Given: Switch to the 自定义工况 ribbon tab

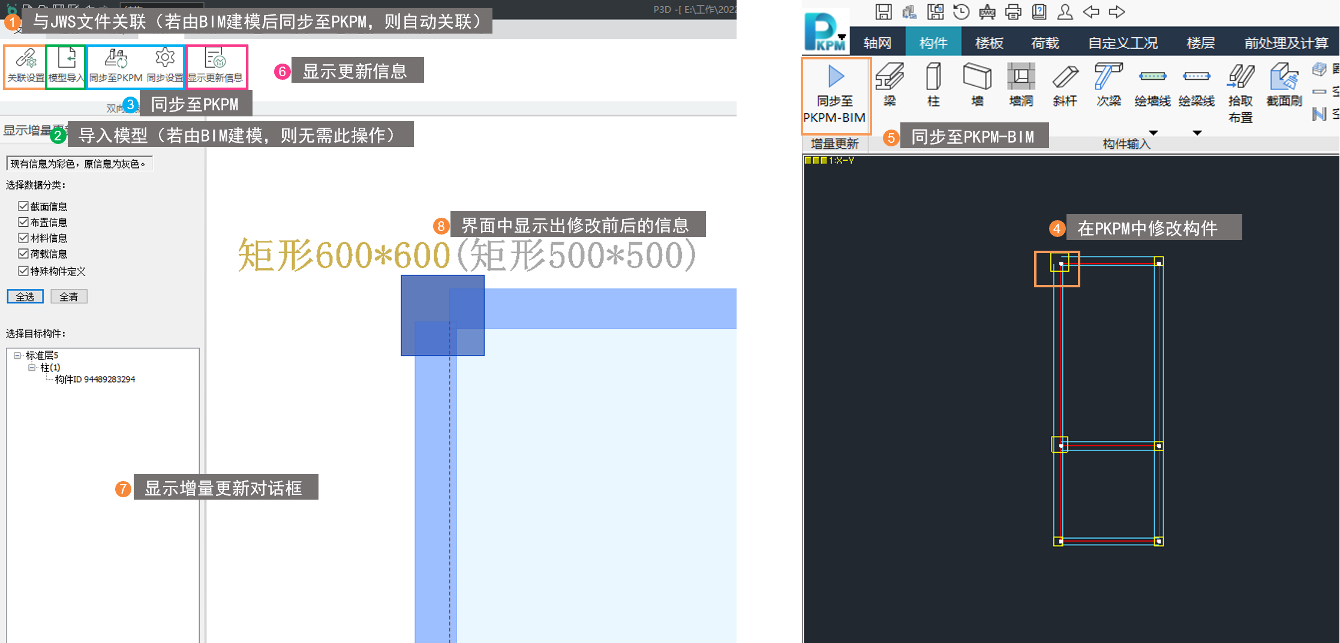Looking at the screenshot, I should tap(1123, 43).
